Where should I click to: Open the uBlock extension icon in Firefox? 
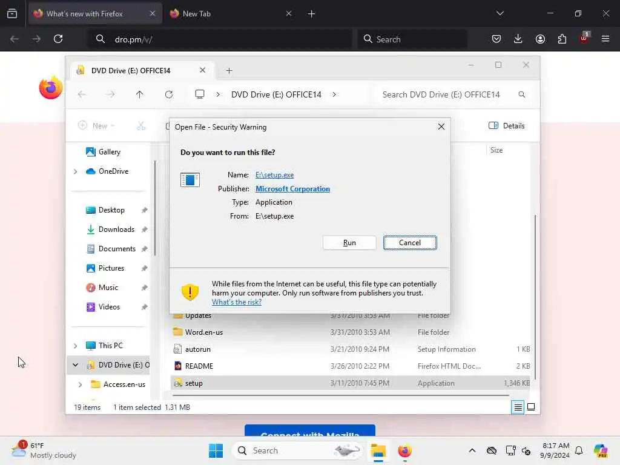click(x=584, y=38)
